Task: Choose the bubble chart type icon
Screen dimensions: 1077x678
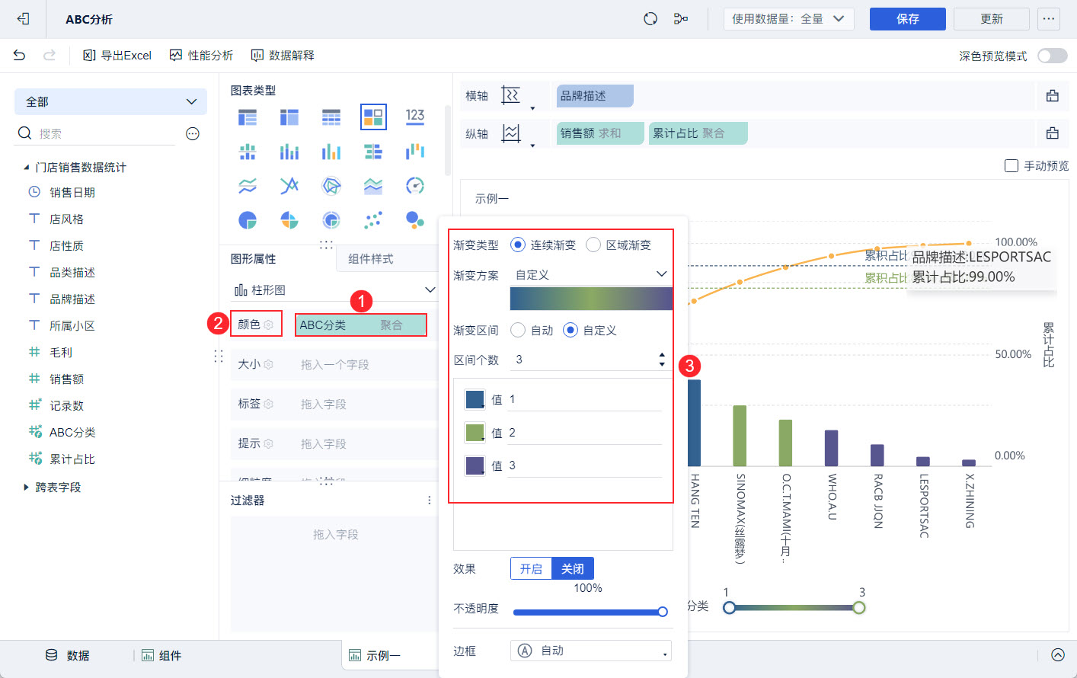Action: point(415,220)
